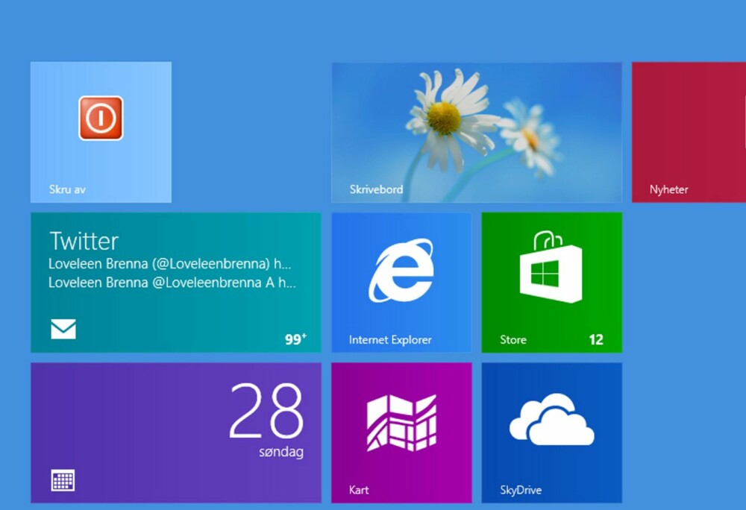Viewport: 746px width, 510px height.
Task: Select second tweet line ending with 'A h...'
Action: (172, 283)
